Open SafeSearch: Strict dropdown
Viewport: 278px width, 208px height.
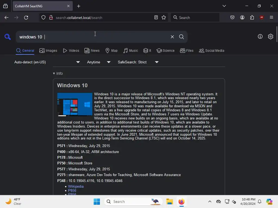[138, 62]
